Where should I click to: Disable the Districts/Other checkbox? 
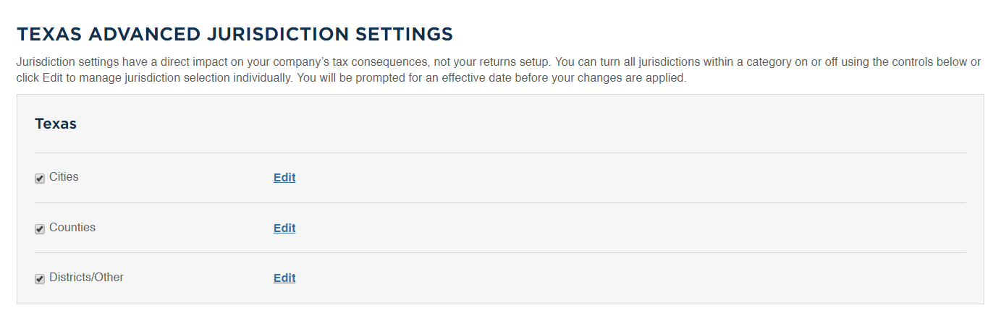click(x=40, y=279)
